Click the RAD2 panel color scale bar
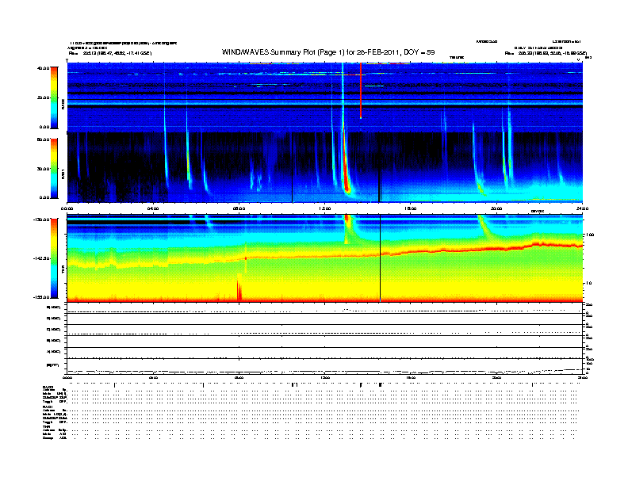 click(54, 97)
